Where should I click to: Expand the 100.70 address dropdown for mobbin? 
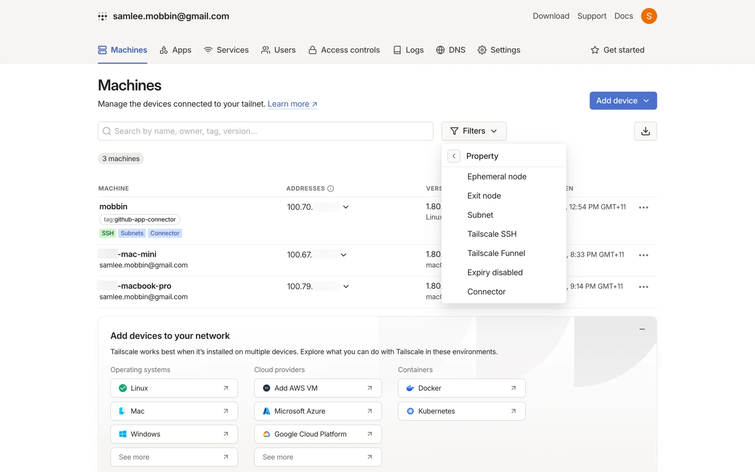[346, 207]
